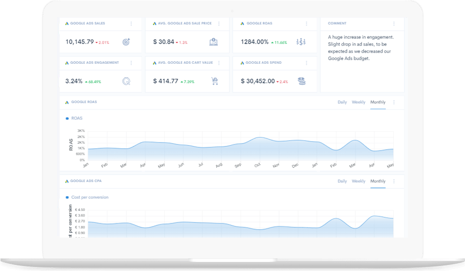Click the cursor click icon in Google Ads Engagement card

pyautogui.click(x=126, y=81)
